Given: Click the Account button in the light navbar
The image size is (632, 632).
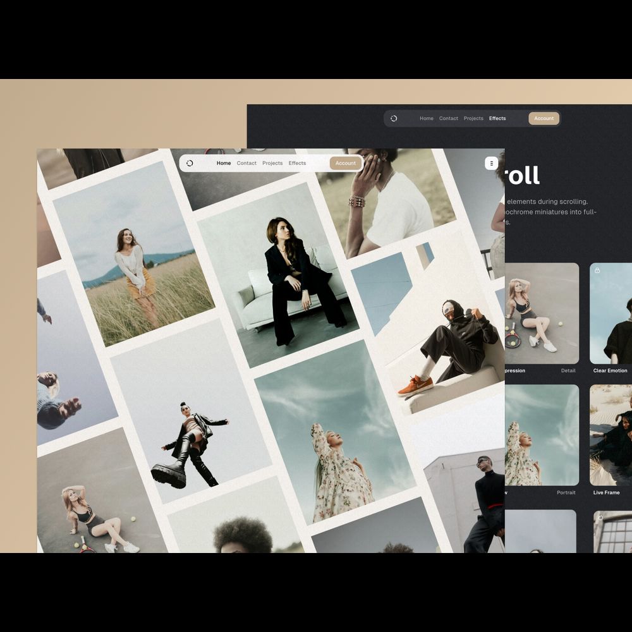Looking at the screenshot, I should click(x=346, y=163).
